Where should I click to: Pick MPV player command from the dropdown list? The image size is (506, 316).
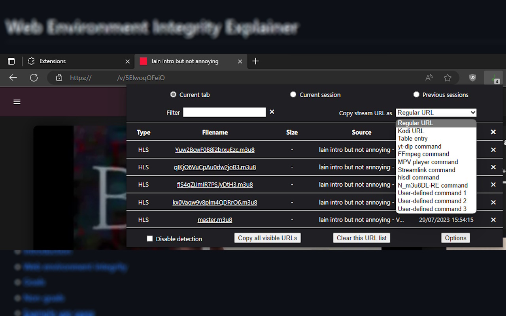pos(428,162)
